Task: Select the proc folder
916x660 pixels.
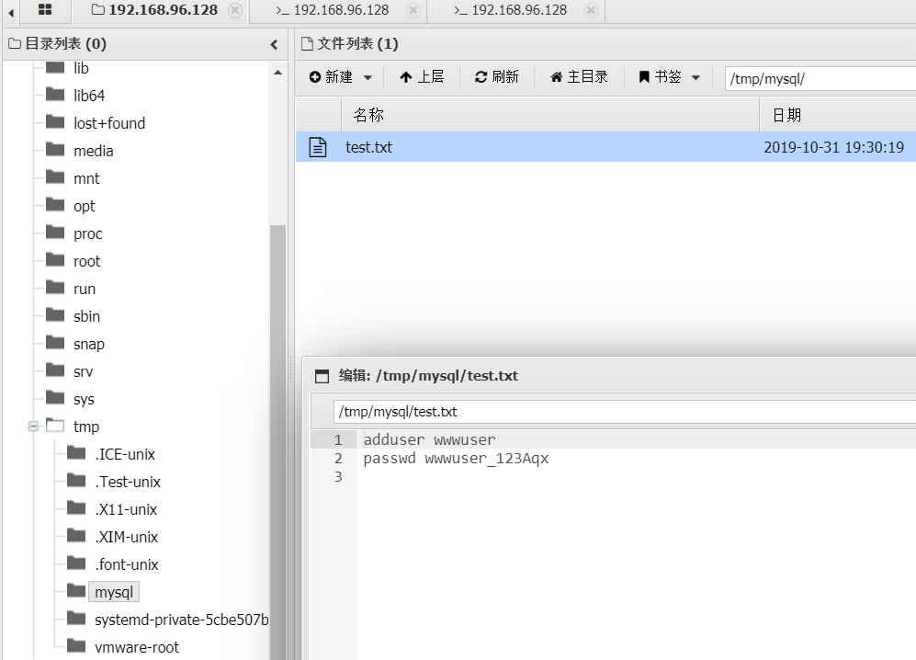Action: (x=88, y=233)
